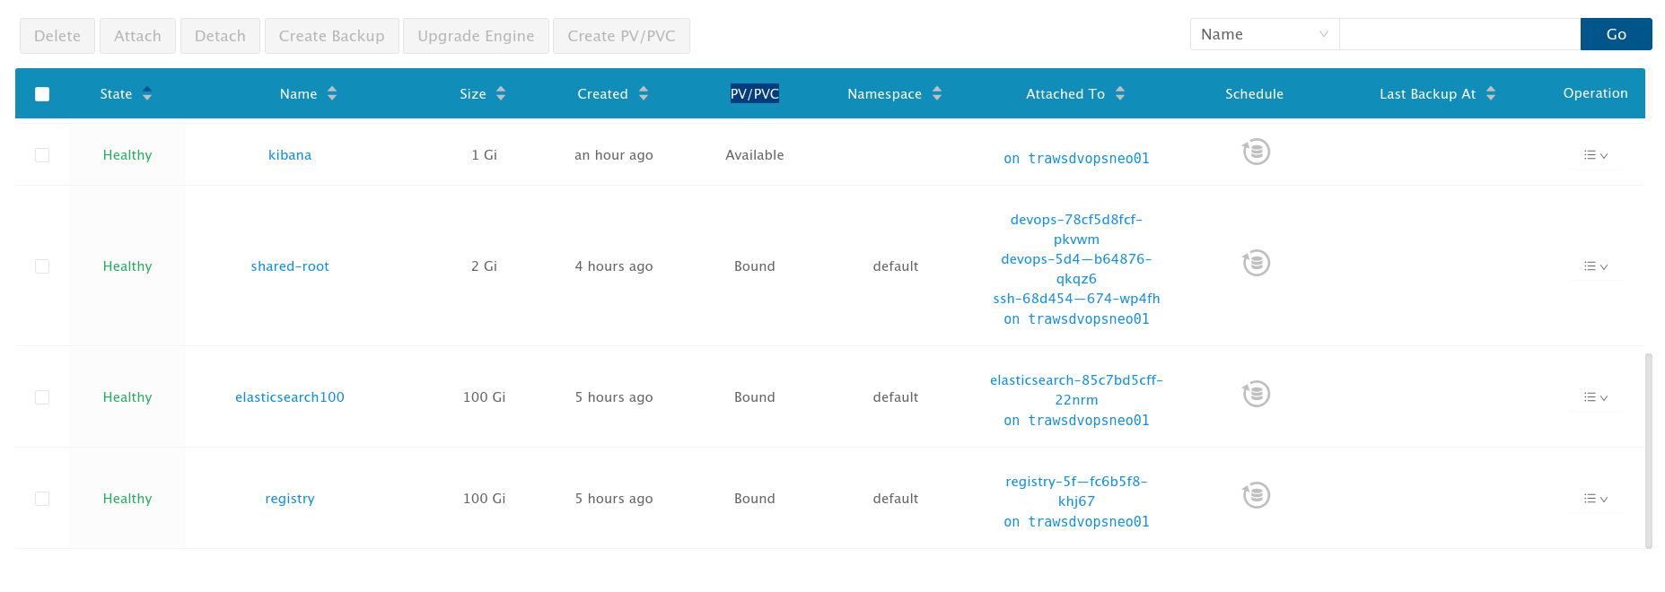This screenshot has width=1665, height=592.
Task: Click Healthy state in registry row
Action: pos(127,499)
